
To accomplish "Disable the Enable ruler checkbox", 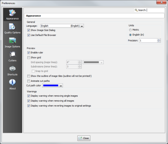I will click(28, 53).
